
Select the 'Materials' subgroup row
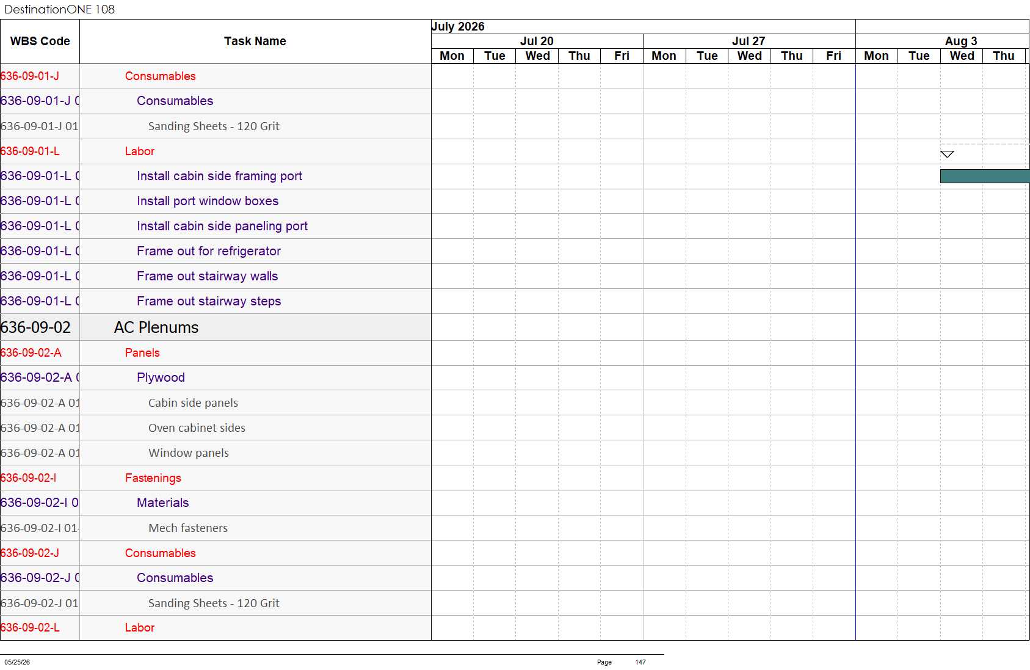216,503
